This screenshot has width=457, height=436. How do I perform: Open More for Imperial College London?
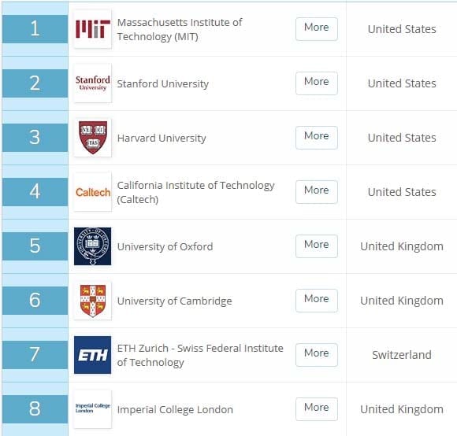(x=317, y=409)
